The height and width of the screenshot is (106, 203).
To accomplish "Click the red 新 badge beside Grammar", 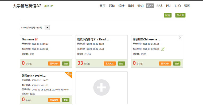I will [x=36, y=39].
